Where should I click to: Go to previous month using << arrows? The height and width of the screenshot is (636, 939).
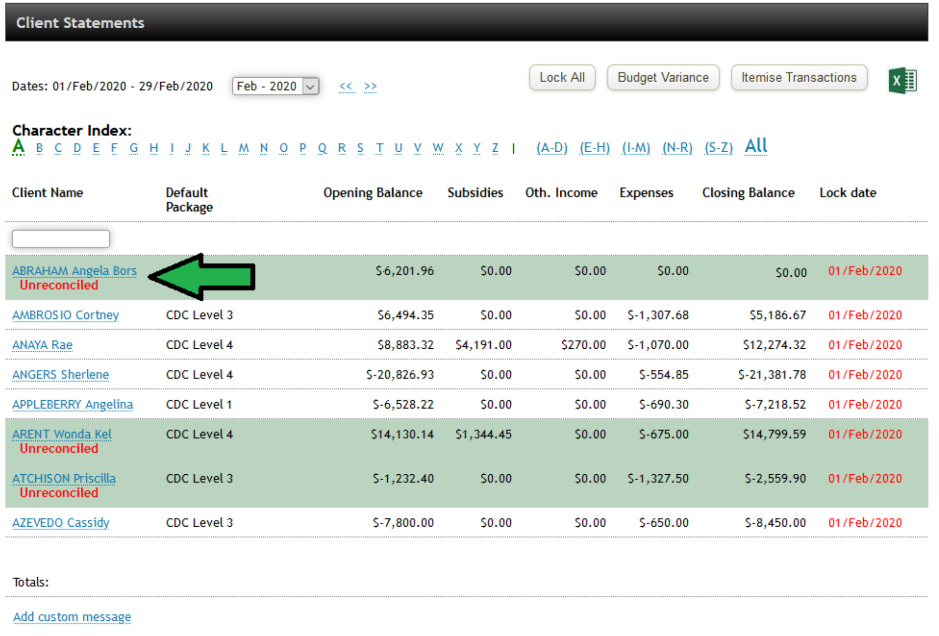[347, 86]
